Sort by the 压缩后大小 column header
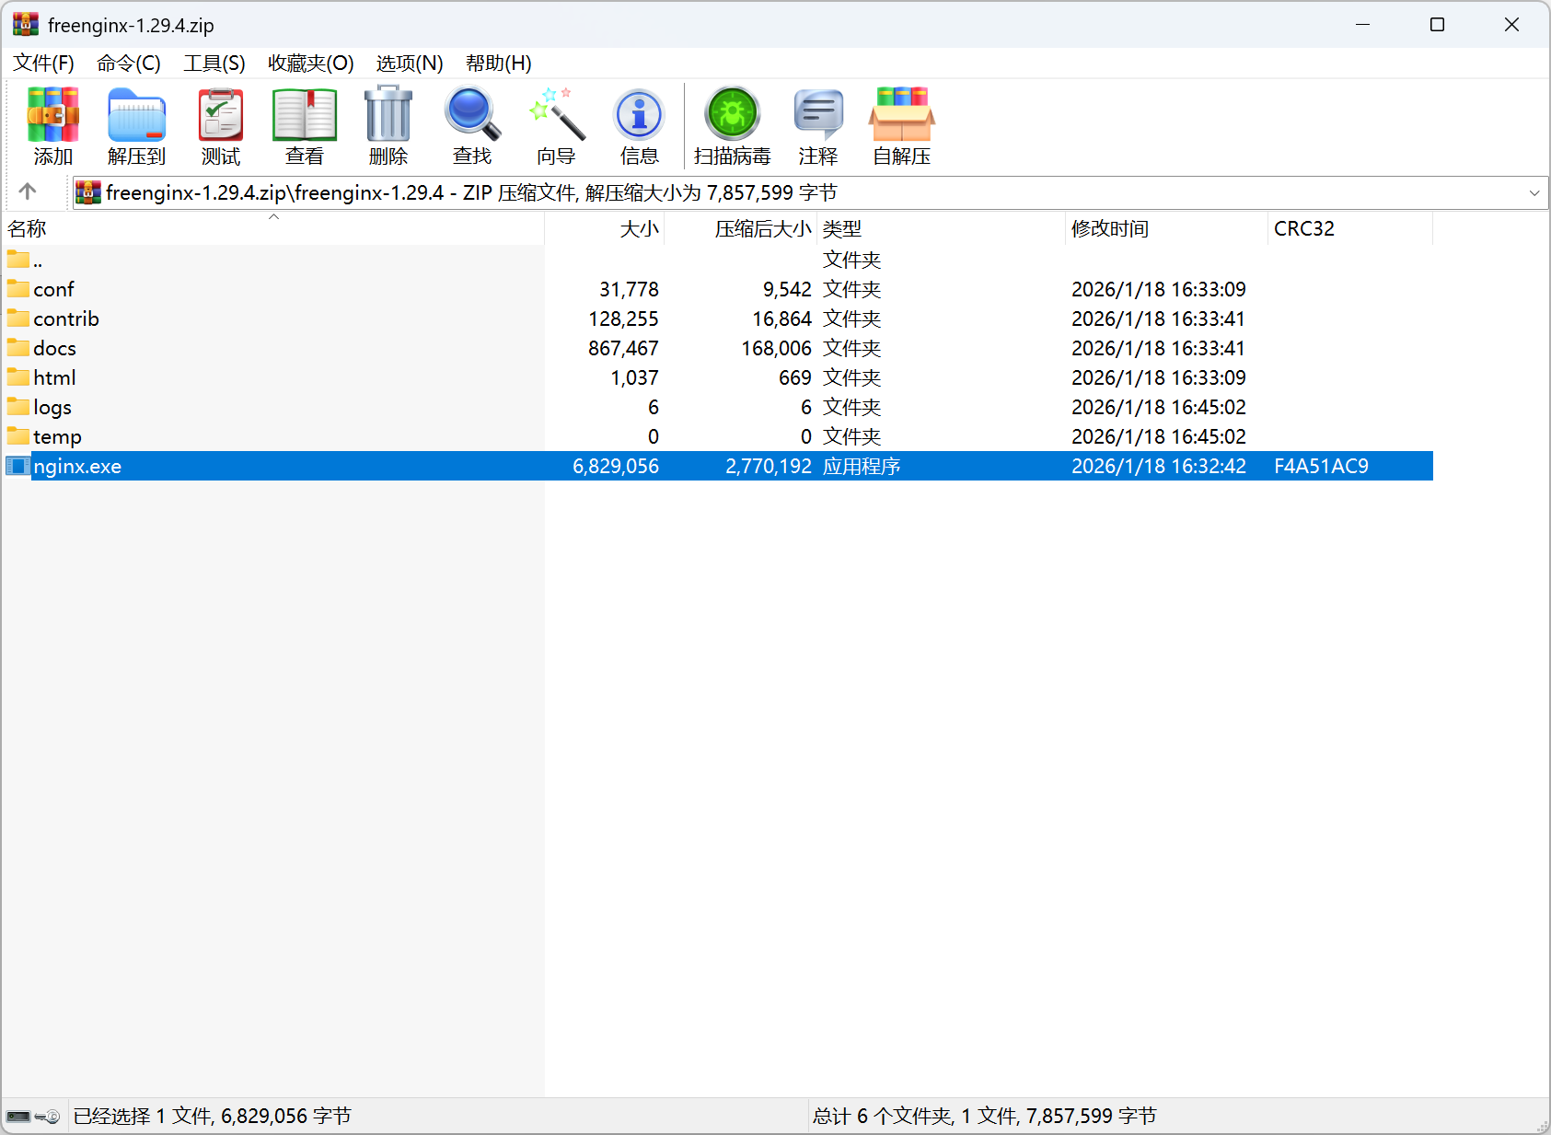The height and width of the screenshot is (1135, 1551). pos(741,228)
